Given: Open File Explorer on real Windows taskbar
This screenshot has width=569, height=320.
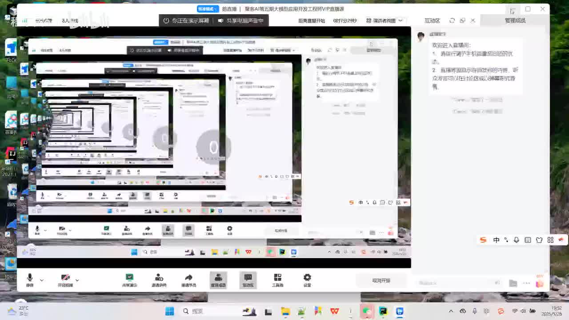Looking at the screenshot, I should pyautogui.click(x=285, y=311).
